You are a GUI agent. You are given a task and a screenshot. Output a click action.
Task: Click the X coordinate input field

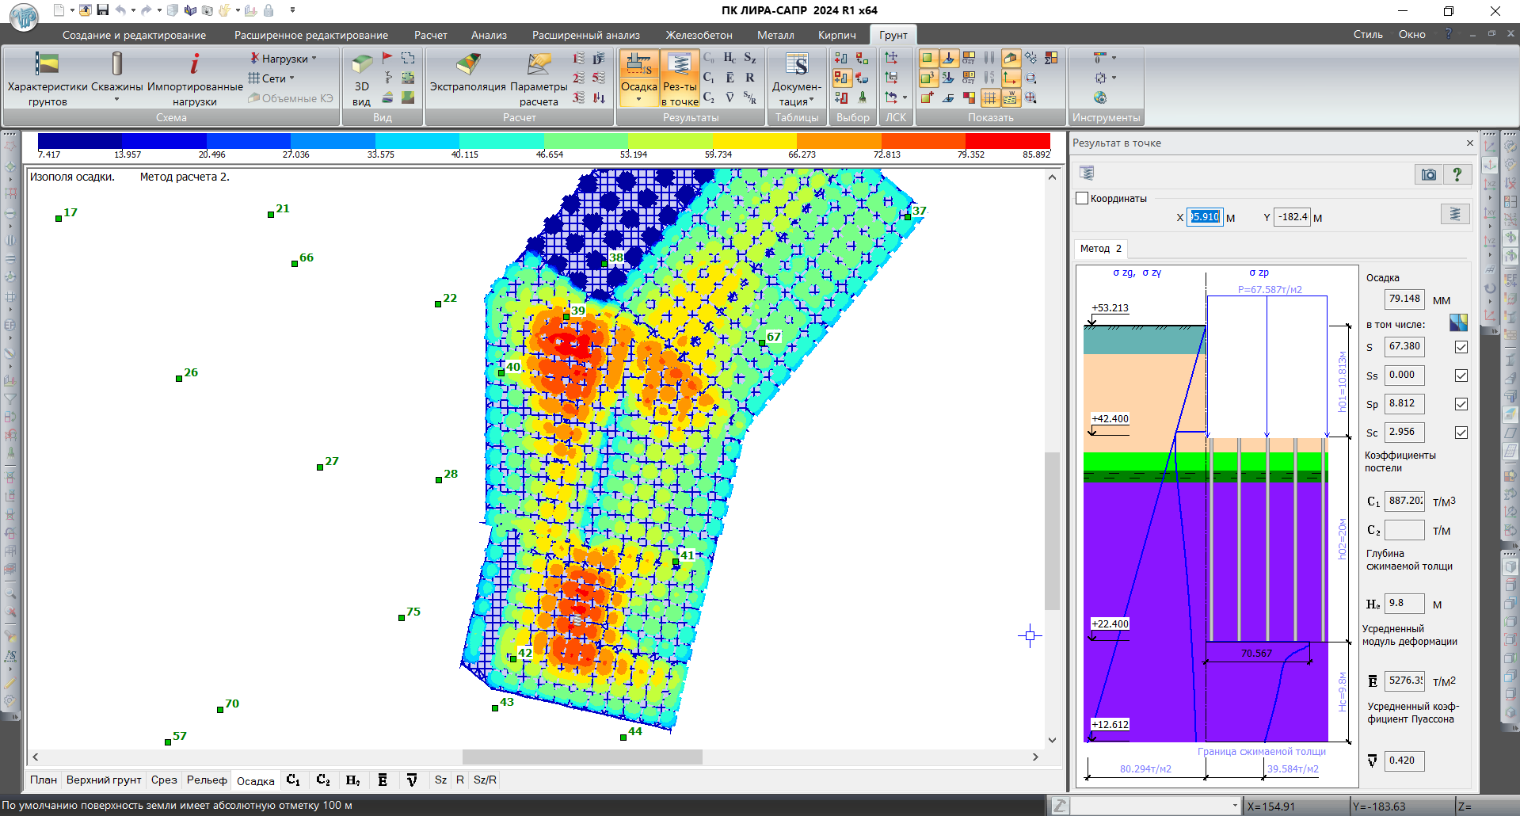point(1204,217)
